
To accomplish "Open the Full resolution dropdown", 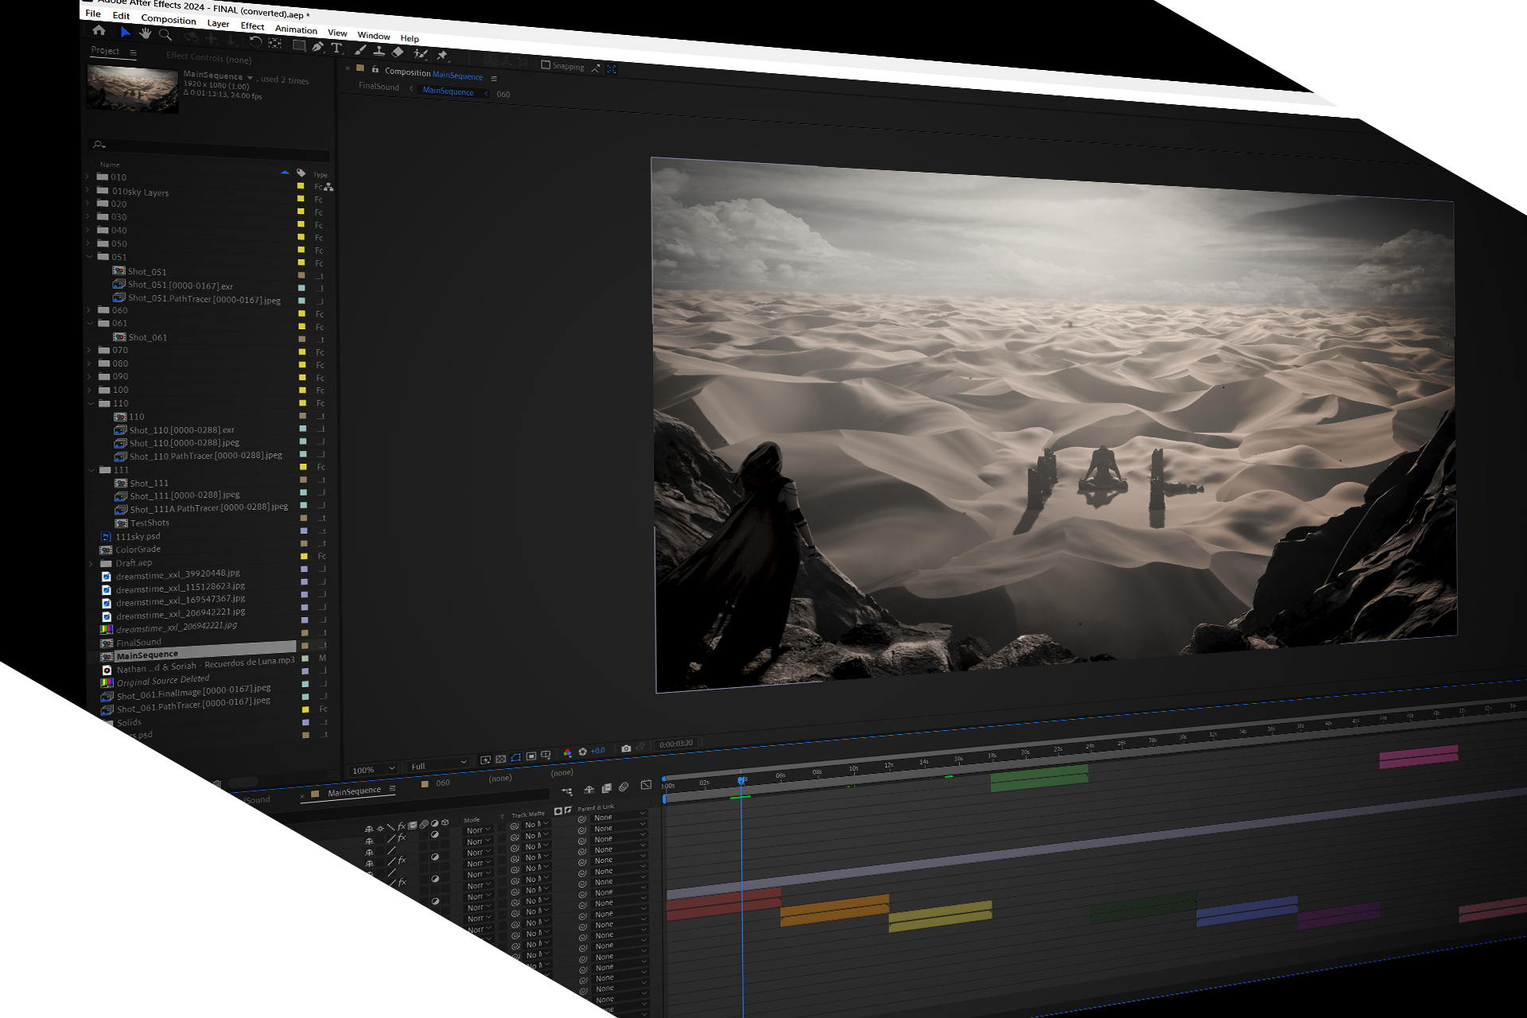I will pos(438,764).
